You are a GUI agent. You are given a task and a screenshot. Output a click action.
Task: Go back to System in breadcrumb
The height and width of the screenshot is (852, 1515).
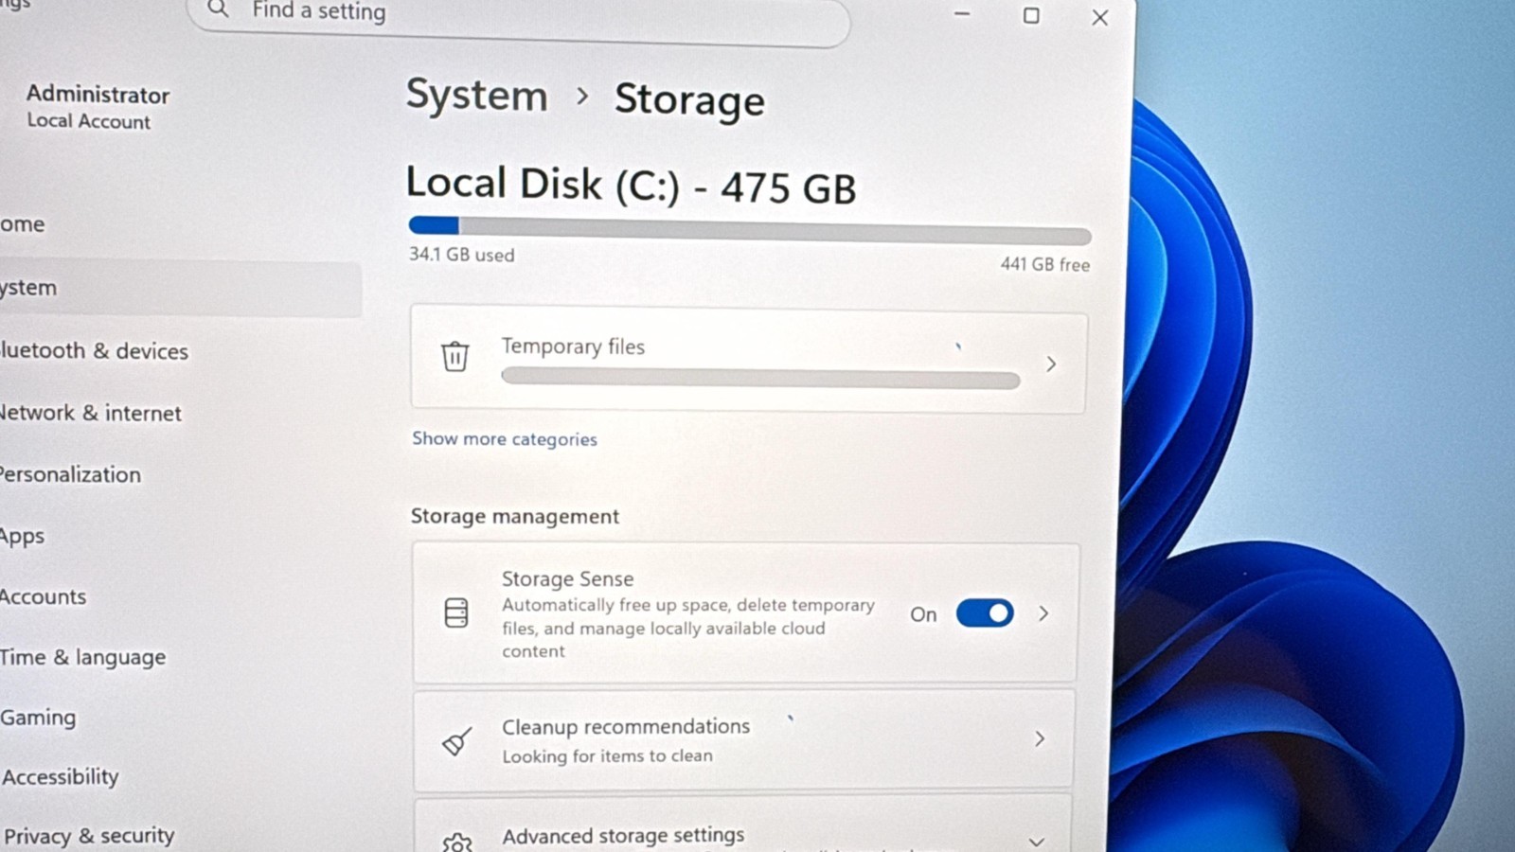pos(477,96)
